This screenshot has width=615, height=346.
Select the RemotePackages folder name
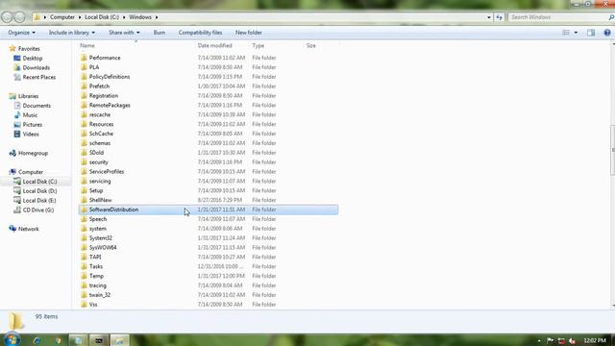[110, 105]
